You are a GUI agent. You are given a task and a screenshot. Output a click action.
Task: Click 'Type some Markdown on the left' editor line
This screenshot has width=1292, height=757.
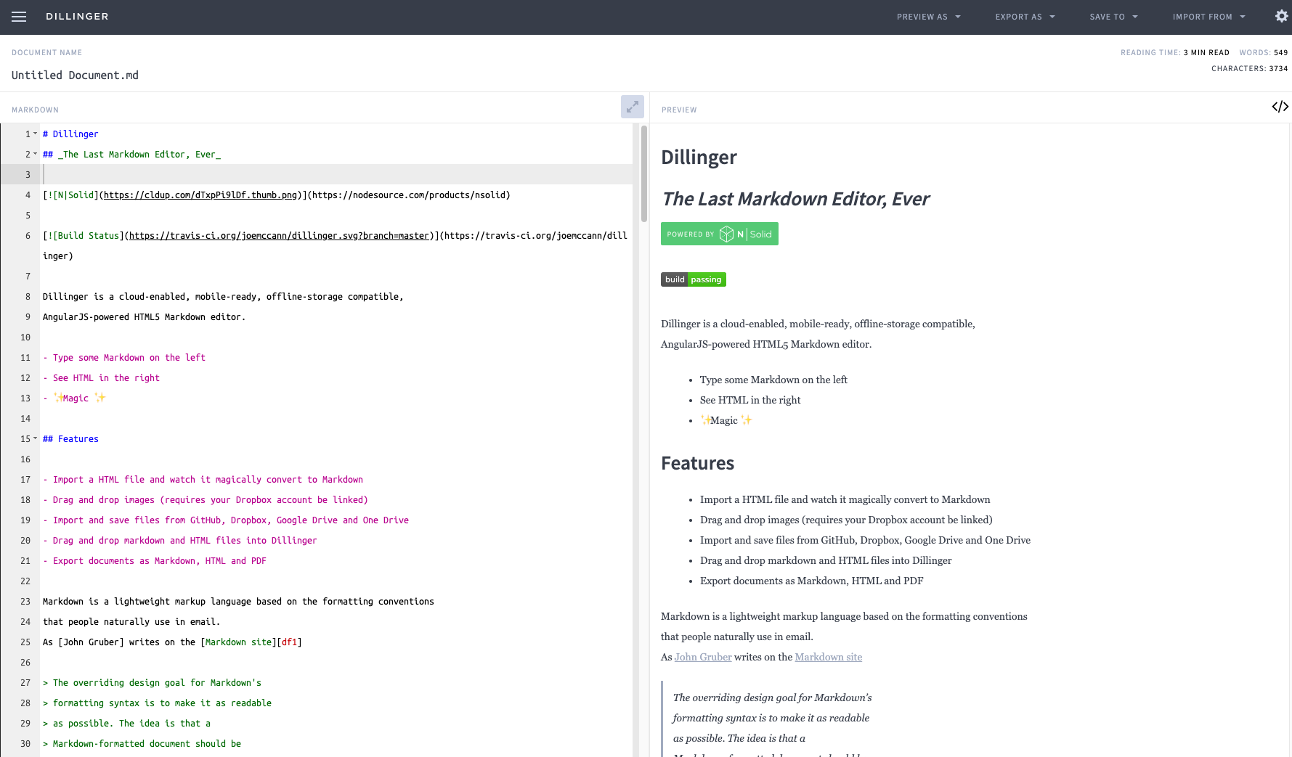click(x=124, y=357)
